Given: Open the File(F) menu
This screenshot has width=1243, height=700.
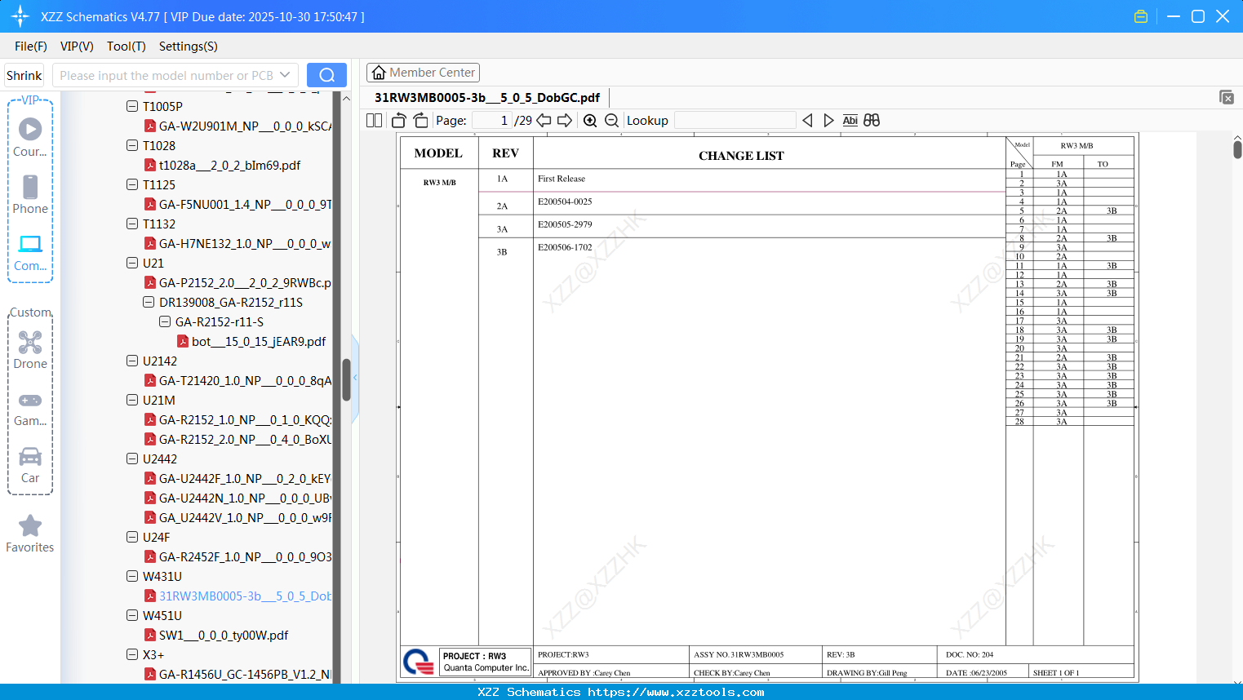Looking at the screenshot, I should tap(31, 47).
